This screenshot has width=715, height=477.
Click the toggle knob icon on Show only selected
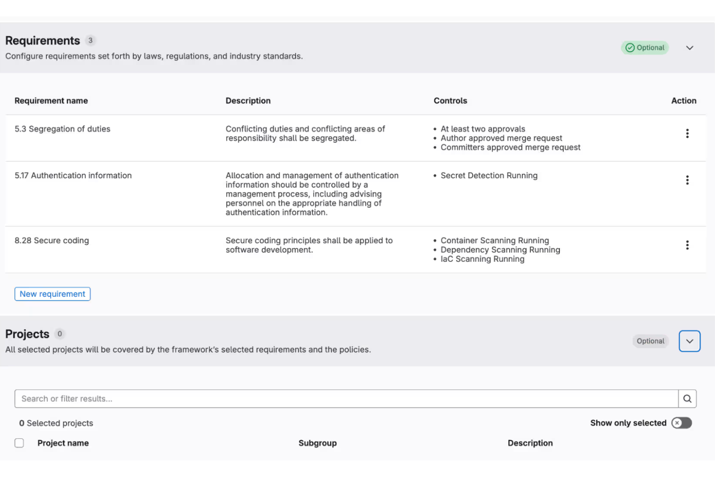(x=677, y=423)
